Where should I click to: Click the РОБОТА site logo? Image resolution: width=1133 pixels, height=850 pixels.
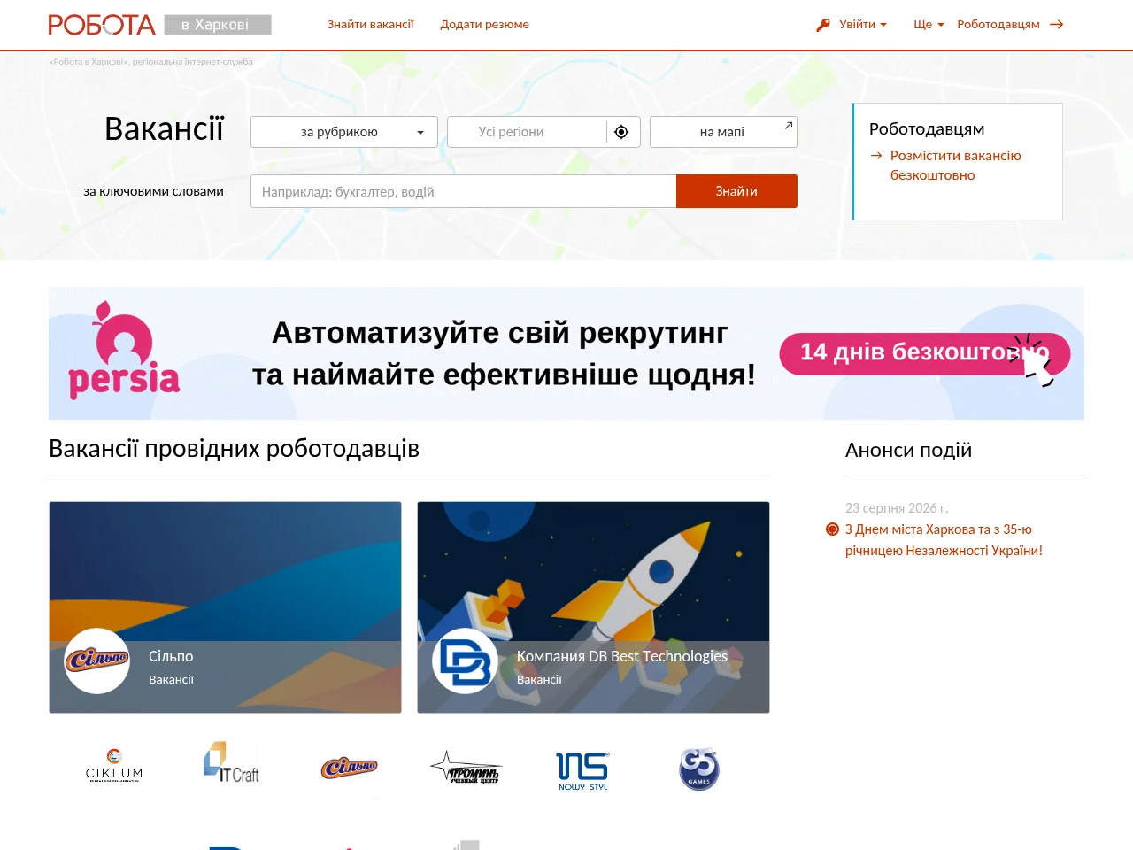click(x=102, y=25)
